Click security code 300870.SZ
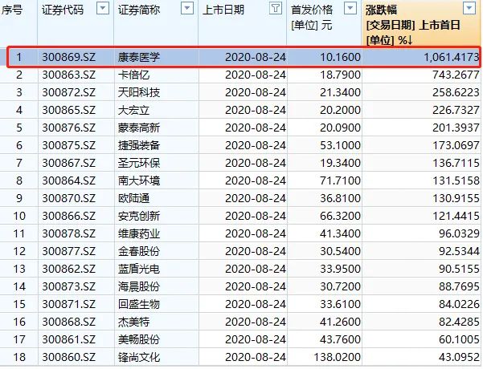483x369 pixels. [x=68, y=198]
